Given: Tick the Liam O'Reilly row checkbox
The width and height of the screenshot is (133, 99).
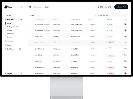Looking at the screenshot, I should pyautogui.click(x=31, y=55).
